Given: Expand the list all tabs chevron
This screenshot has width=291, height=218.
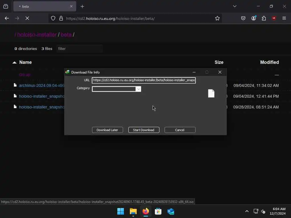Looking at the screenshot, I should [234, 6].
